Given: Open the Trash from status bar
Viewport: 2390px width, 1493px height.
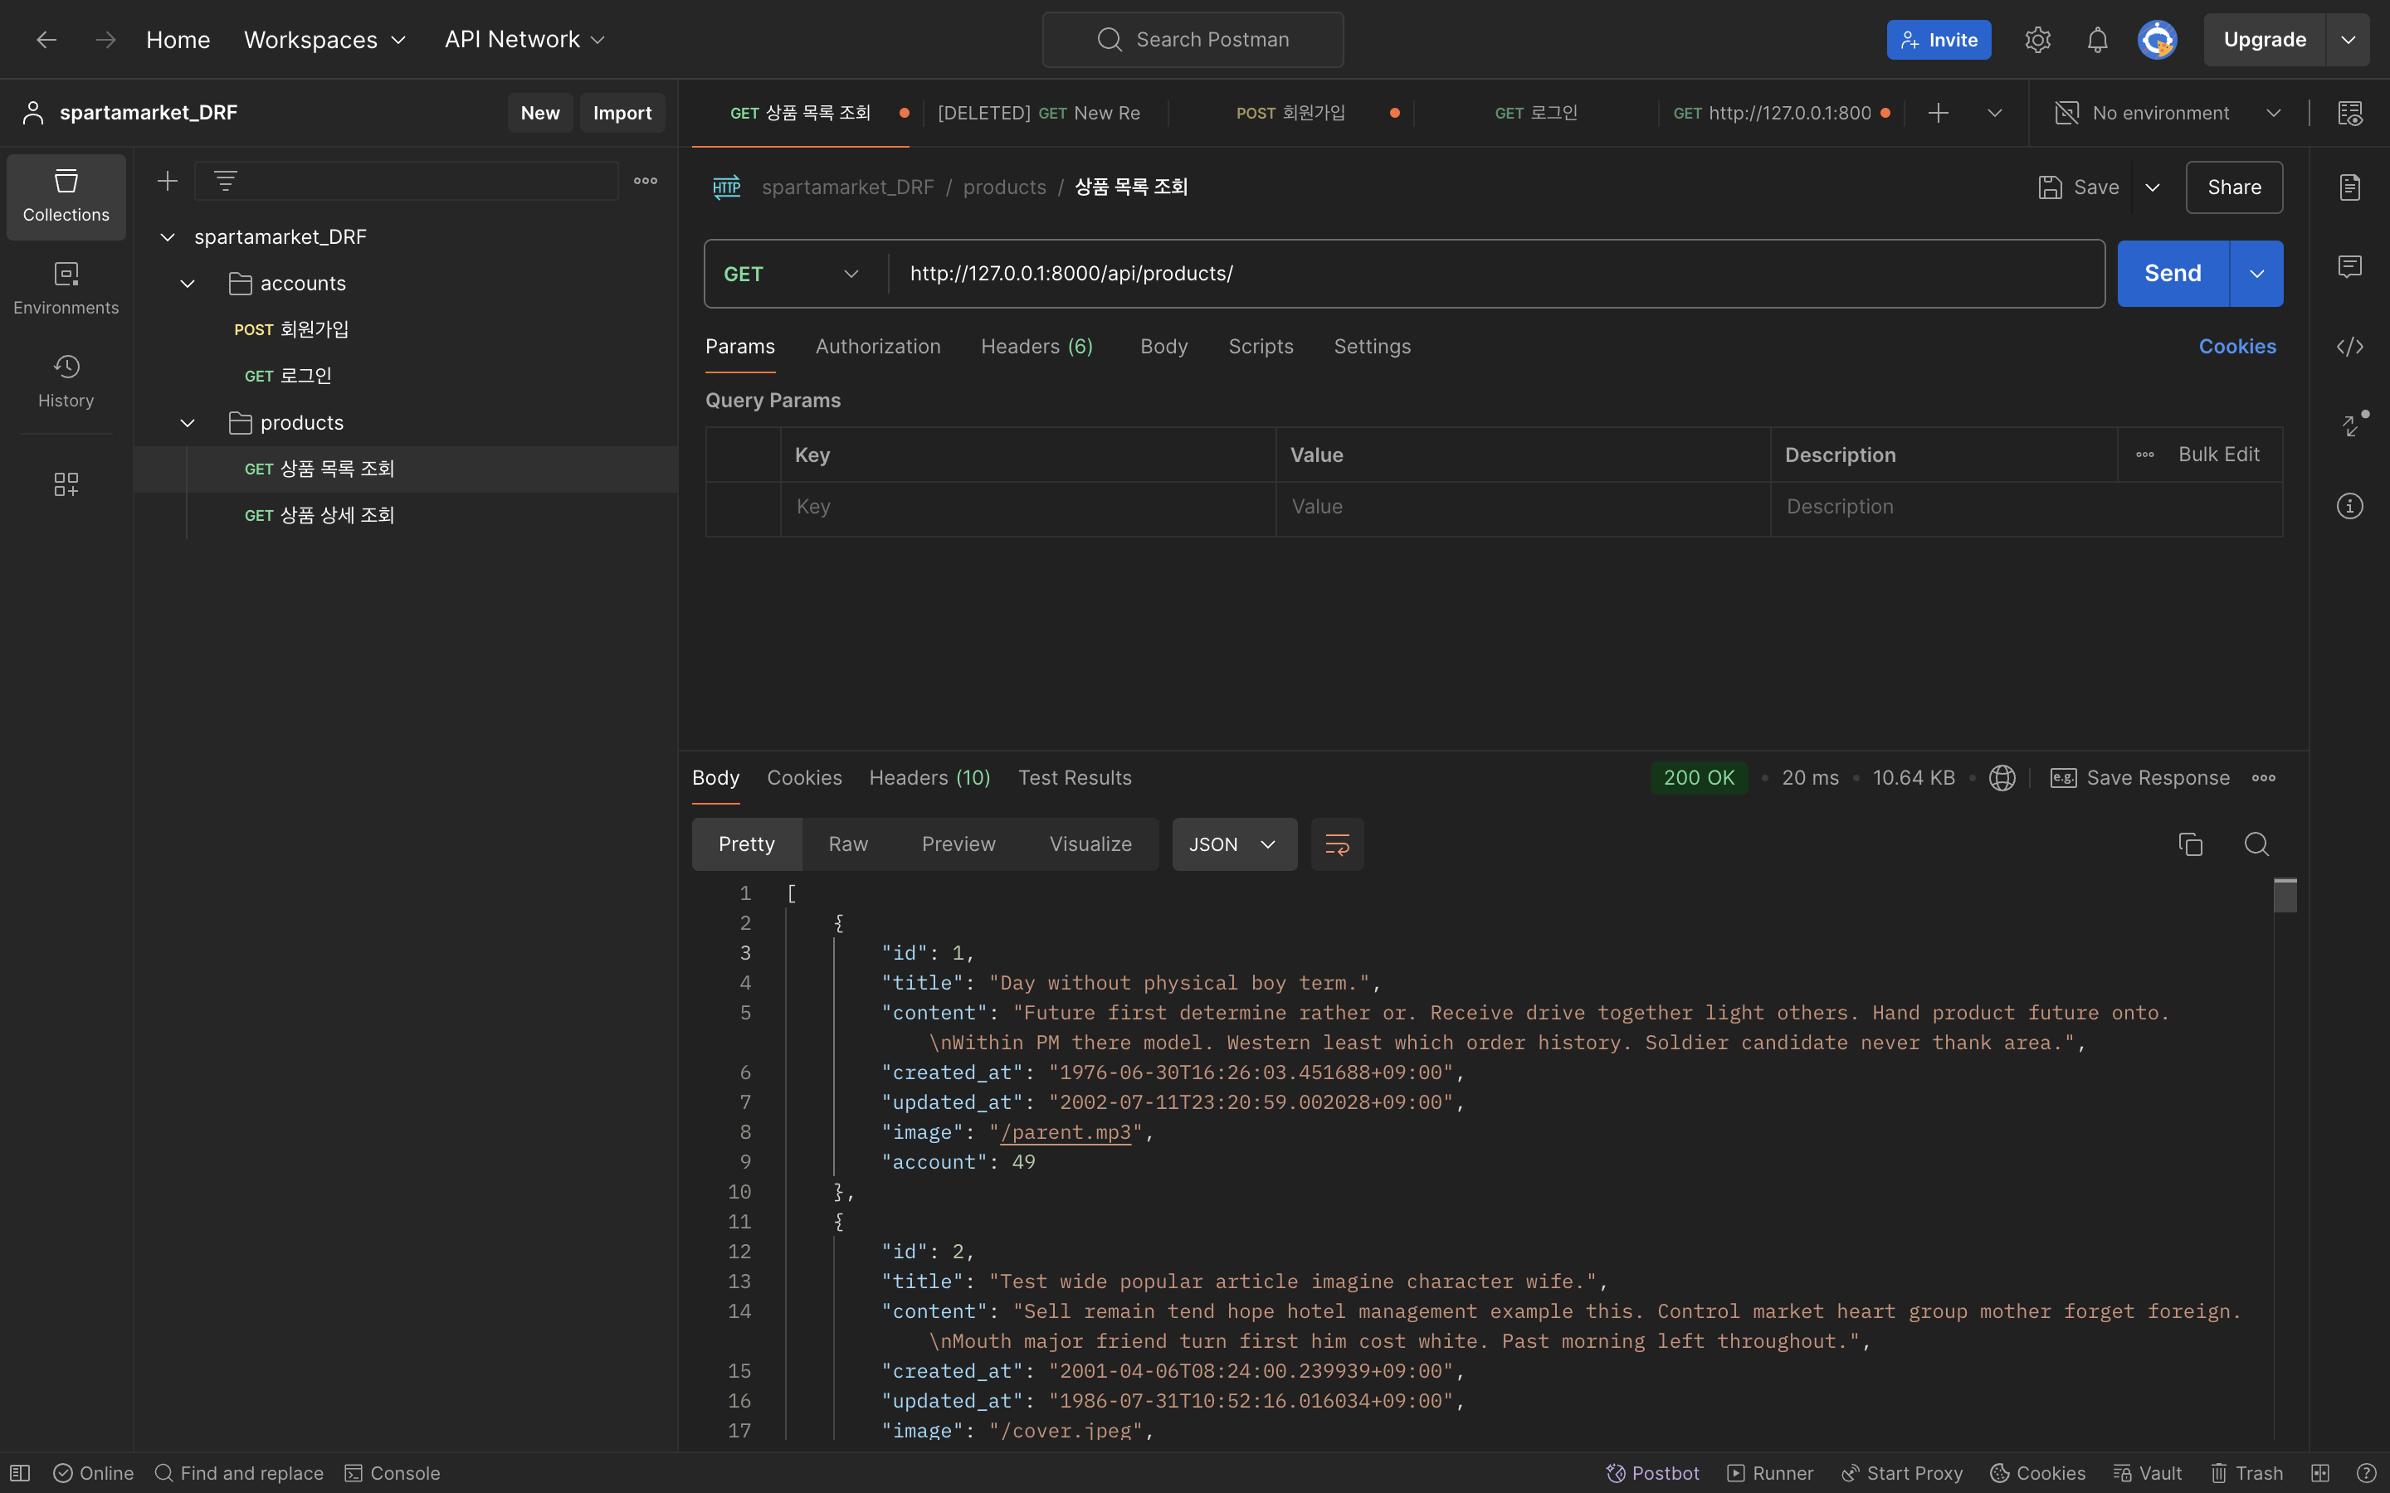Looking at the screenshot, I should click(2246, 1472).
